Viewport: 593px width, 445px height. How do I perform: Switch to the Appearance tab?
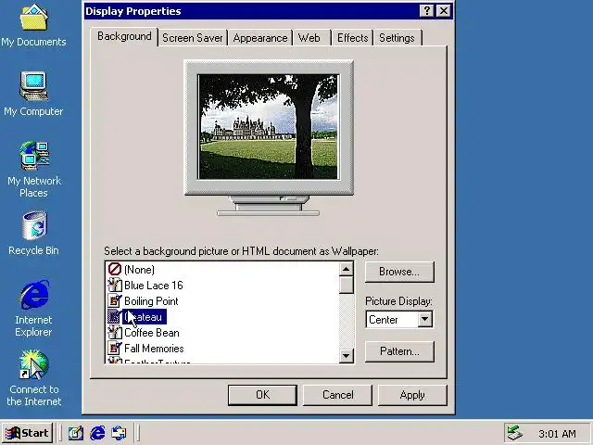(x=260, y=38)
